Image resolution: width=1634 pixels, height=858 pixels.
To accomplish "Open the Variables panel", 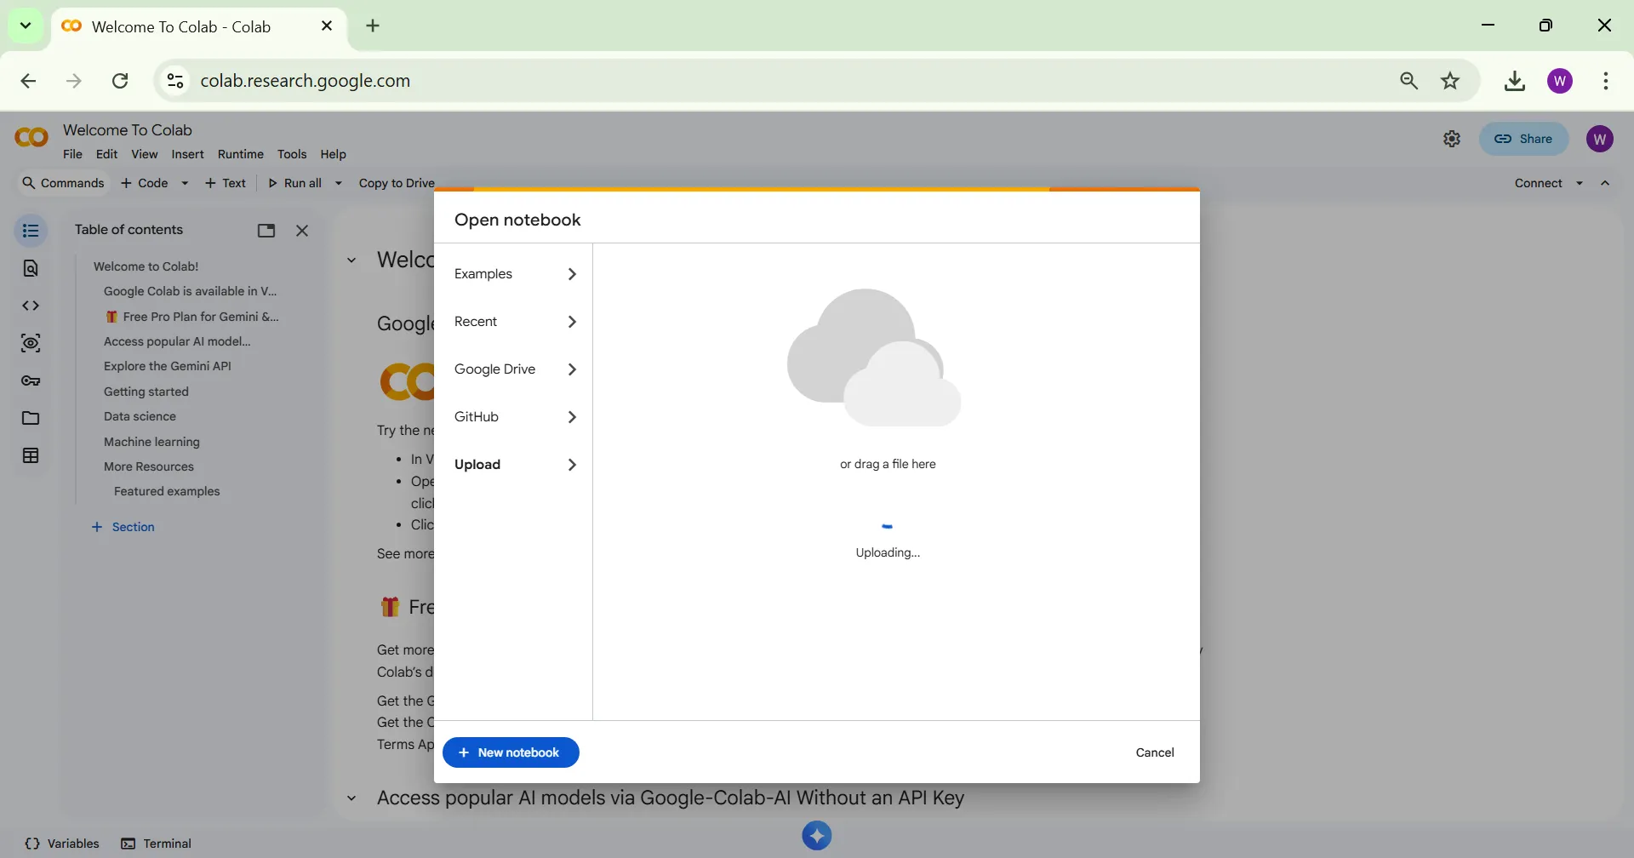I will click(x=62, y=844).
